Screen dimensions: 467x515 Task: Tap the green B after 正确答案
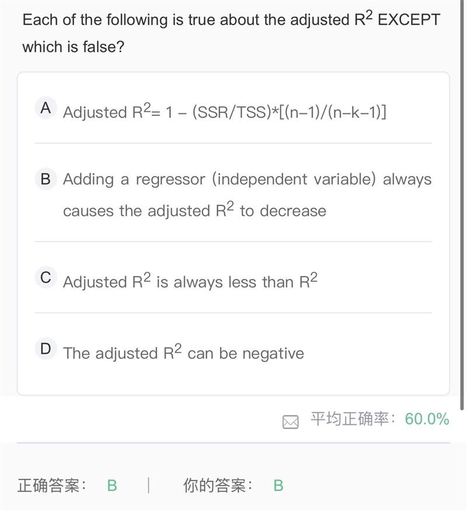pos(112,486)
